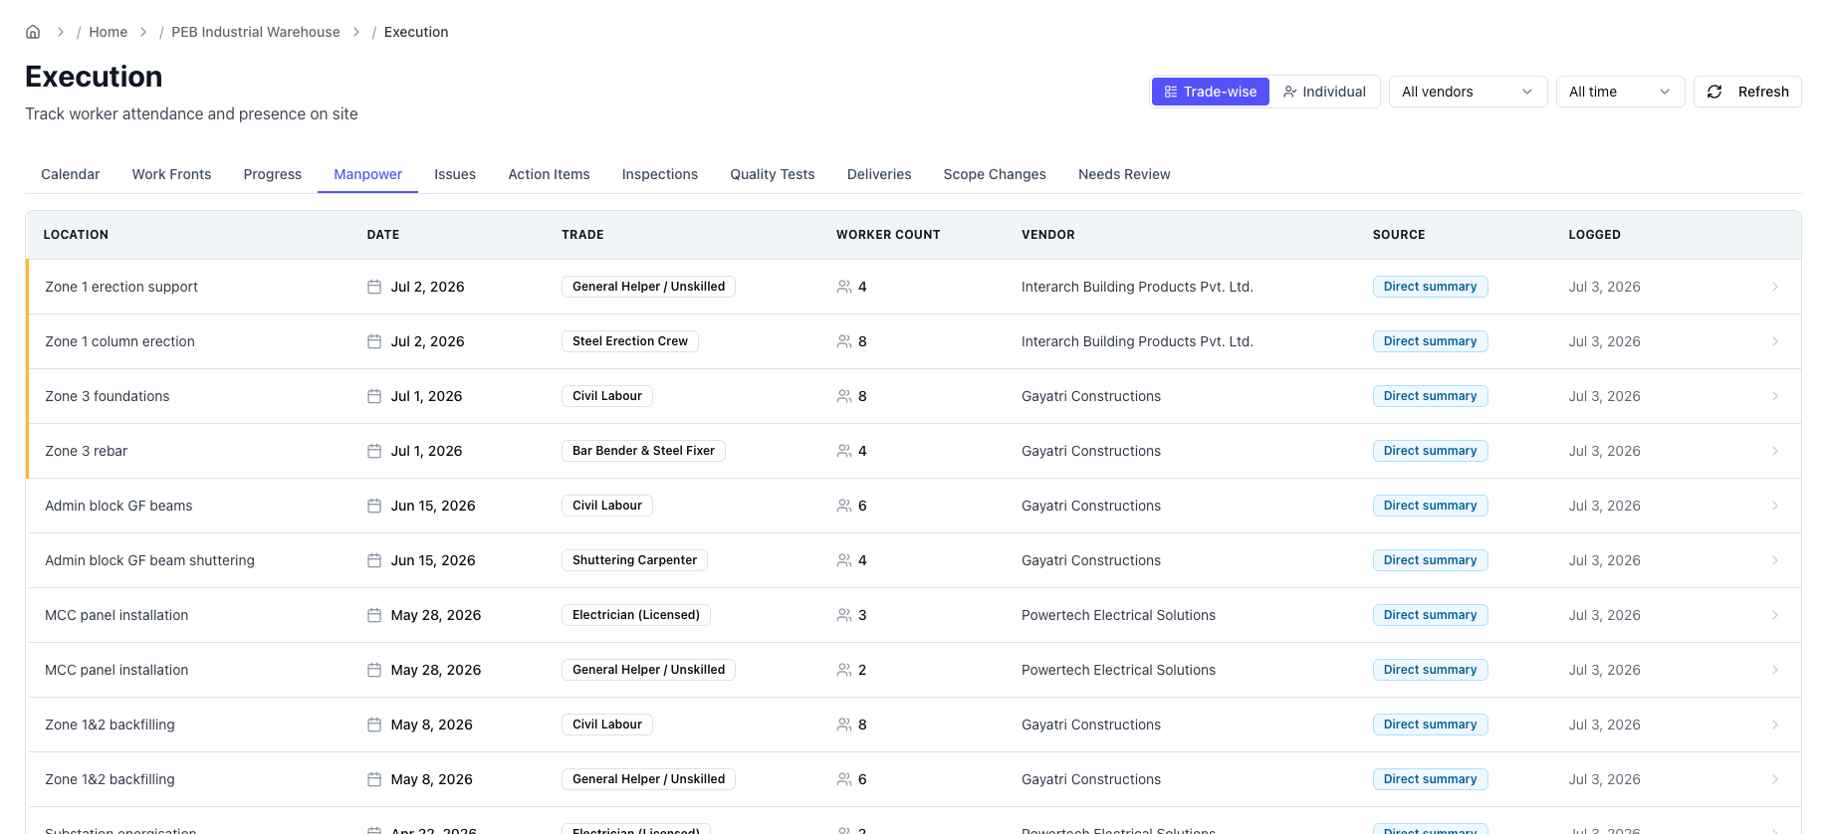1826x834 pixels.
Task: Click workers icon in Bar Bender & Steel Fixer row
Action: pos(844,451)
